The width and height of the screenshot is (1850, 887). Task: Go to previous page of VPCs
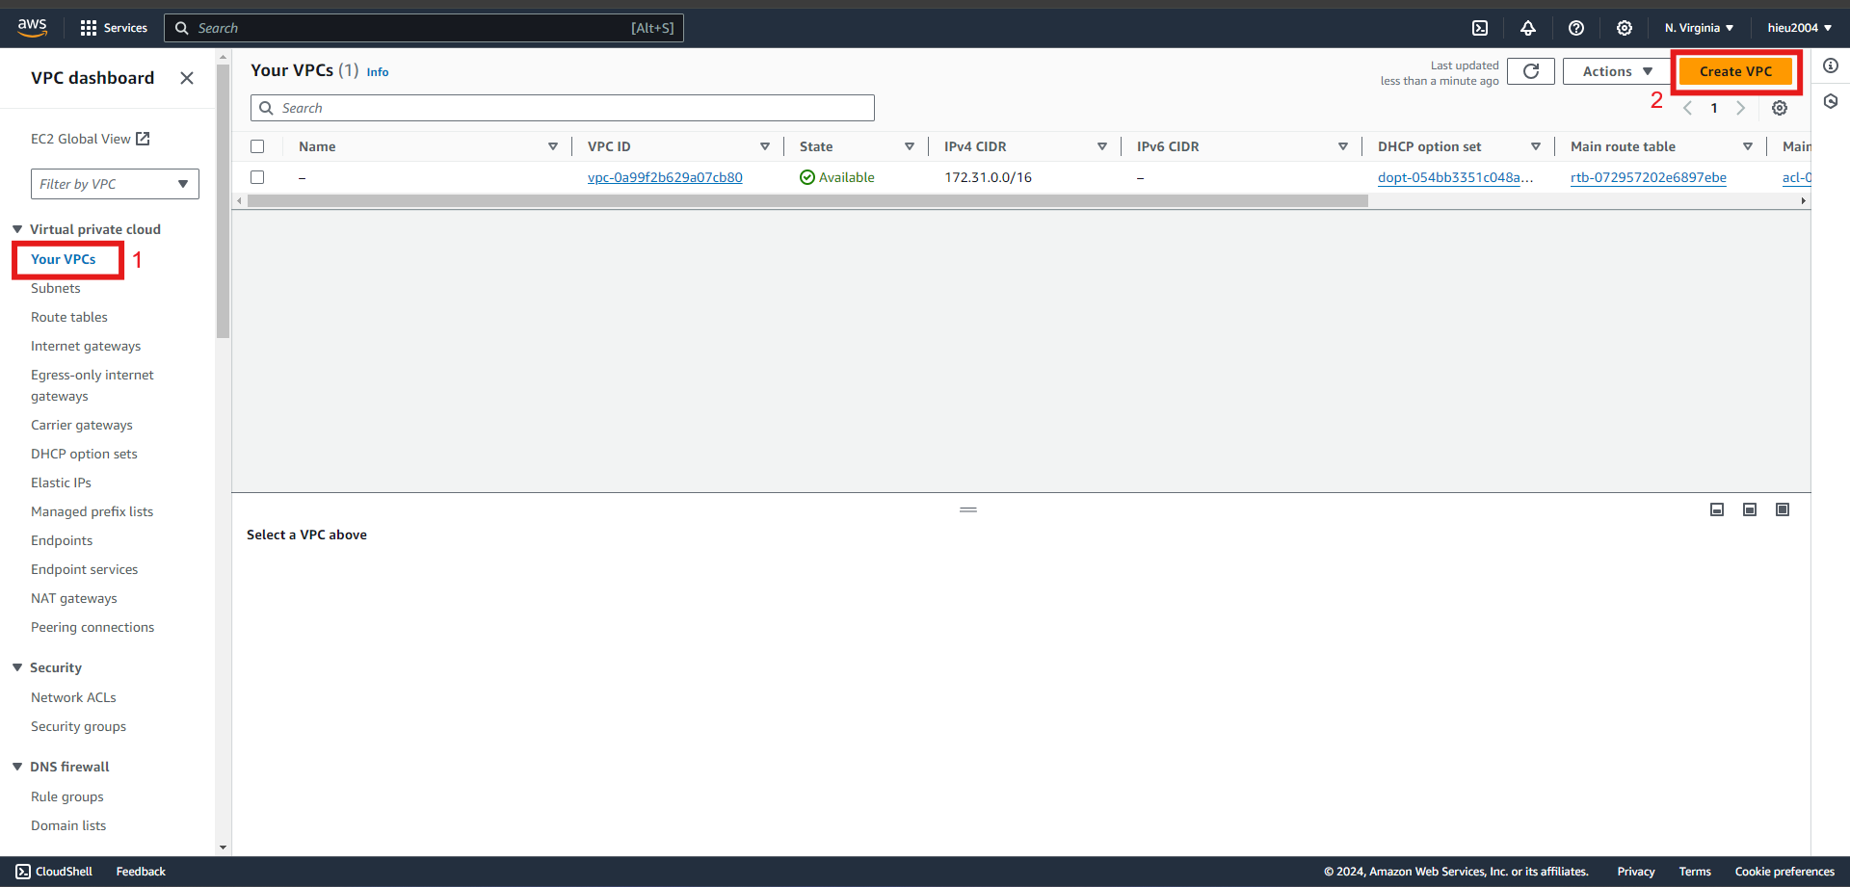(x=1687, y=108)
